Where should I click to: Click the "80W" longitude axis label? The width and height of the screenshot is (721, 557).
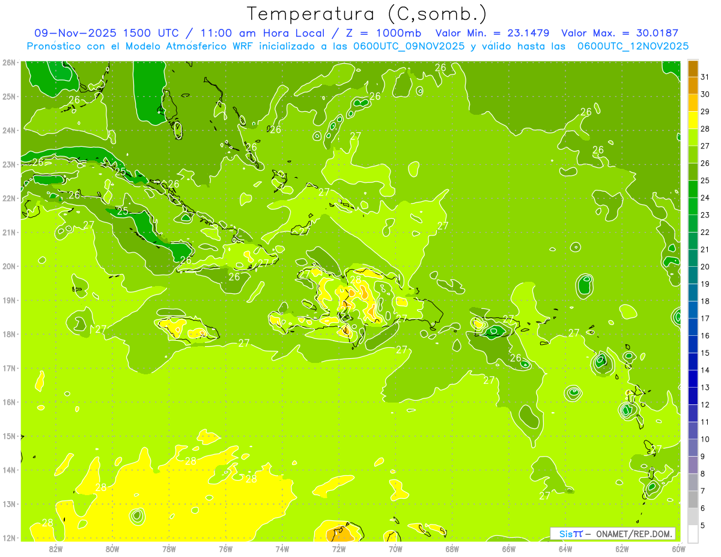(112, 549)
